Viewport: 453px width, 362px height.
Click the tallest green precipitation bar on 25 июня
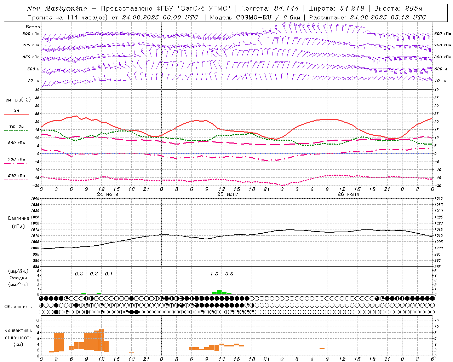click(x=219, y=292)
